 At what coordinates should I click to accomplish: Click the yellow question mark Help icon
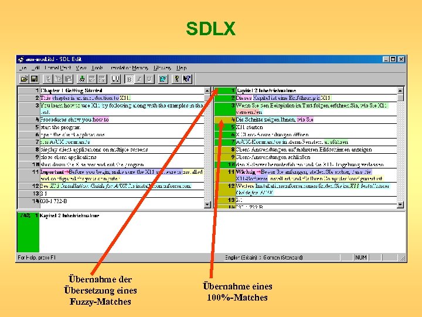coord(176,79)
